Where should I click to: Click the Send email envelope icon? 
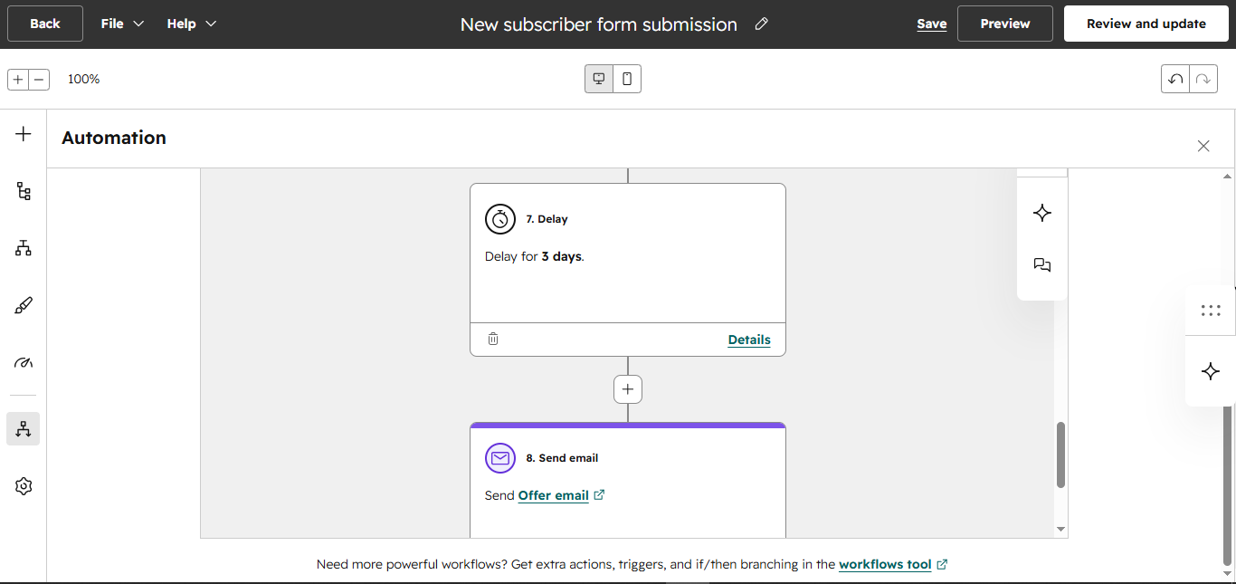(x=500, y=458)
